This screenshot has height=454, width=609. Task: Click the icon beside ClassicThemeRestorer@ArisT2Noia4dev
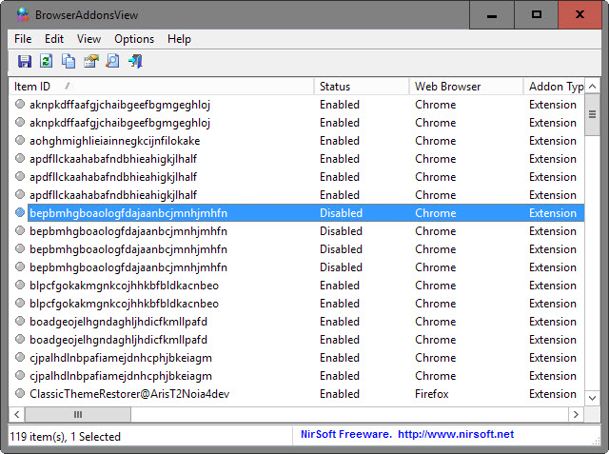point(20,393)
